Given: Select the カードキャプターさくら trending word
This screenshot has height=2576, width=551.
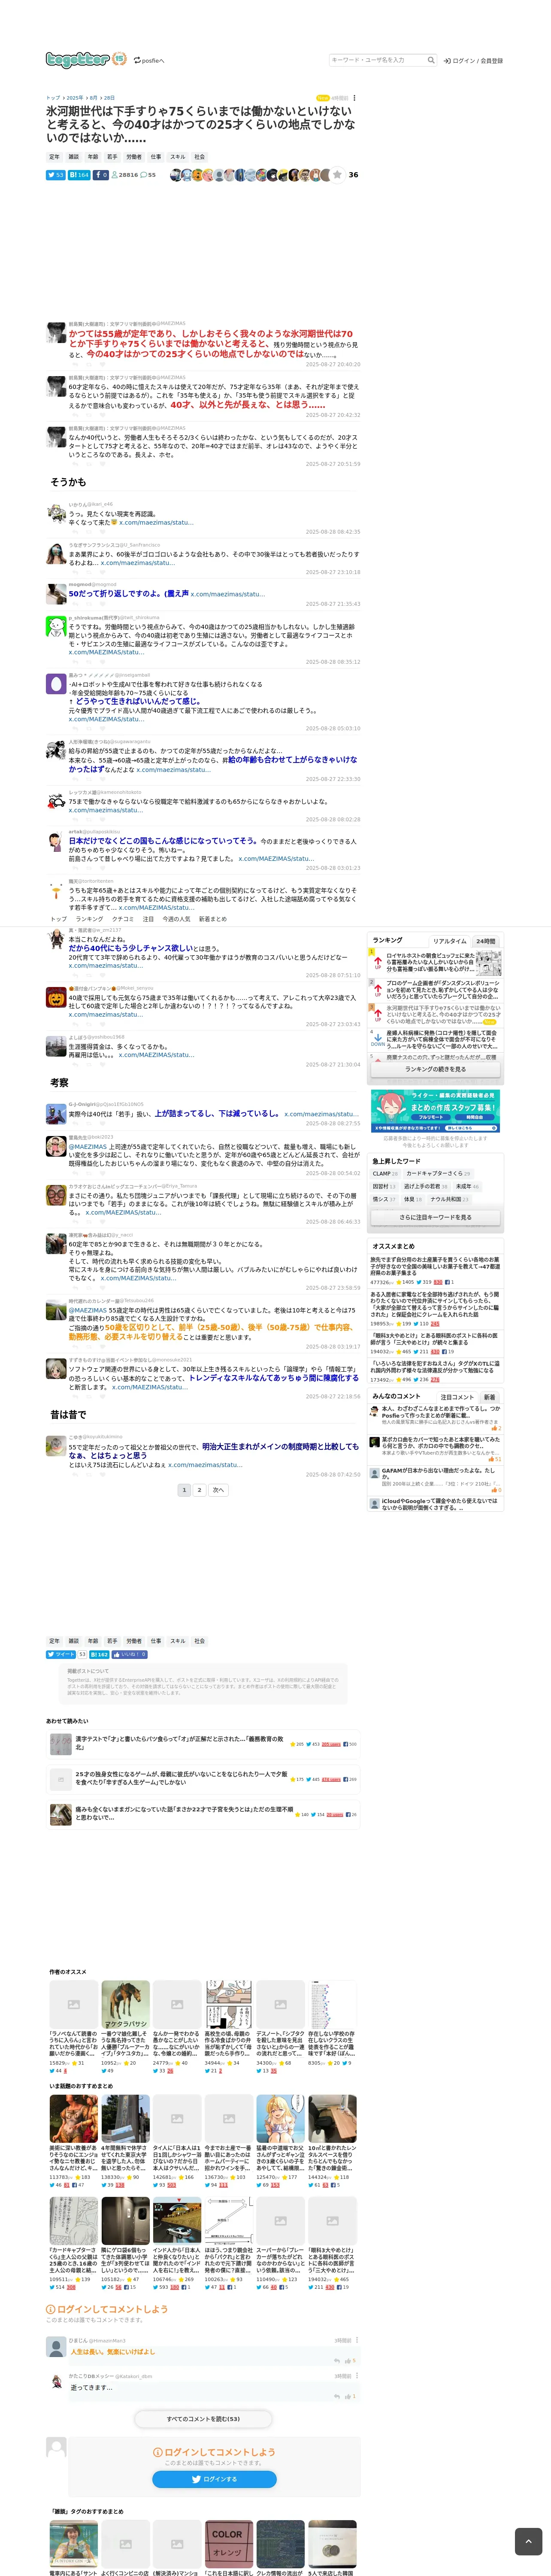Looking at the screenshot, I should pyautogui.click(x=438, y=1173).
